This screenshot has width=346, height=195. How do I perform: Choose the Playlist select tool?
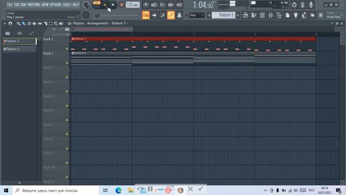50,23
